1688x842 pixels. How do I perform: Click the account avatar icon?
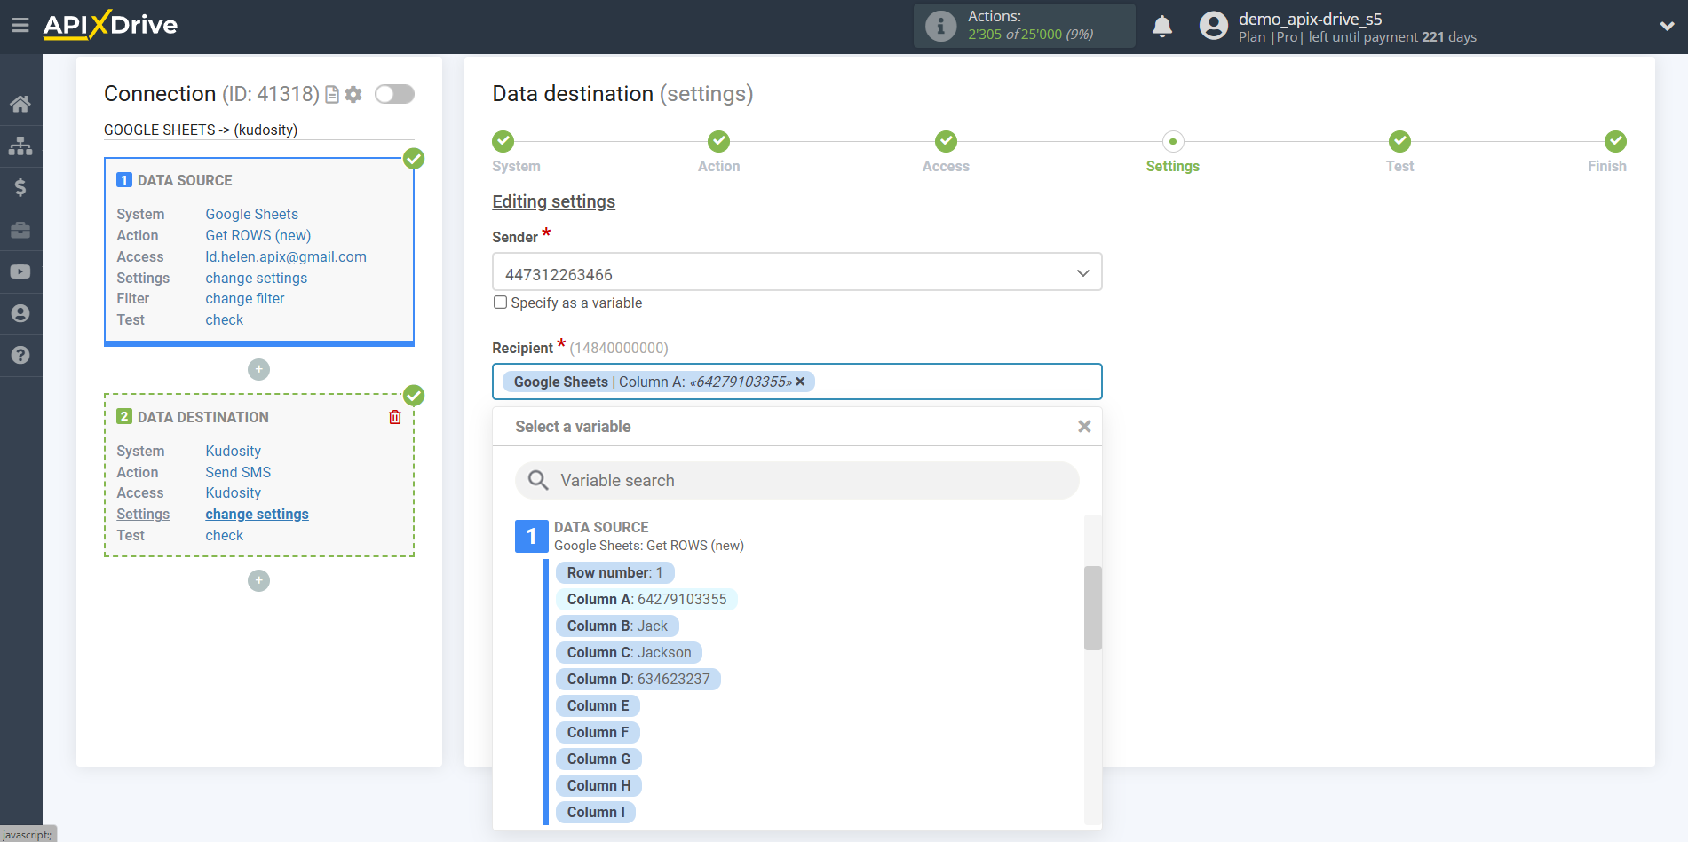pos(1213,26)
